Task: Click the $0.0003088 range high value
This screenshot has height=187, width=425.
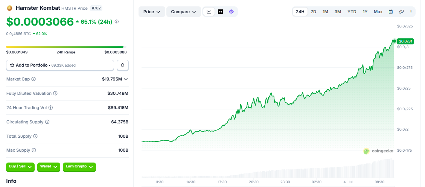Action: pyautogui.click(x=116, y=52)
